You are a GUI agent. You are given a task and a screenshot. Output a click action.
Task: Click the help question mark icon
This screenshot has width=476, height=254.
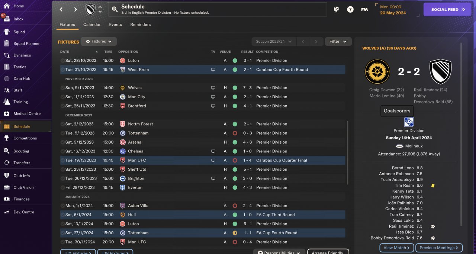[350, 10]
